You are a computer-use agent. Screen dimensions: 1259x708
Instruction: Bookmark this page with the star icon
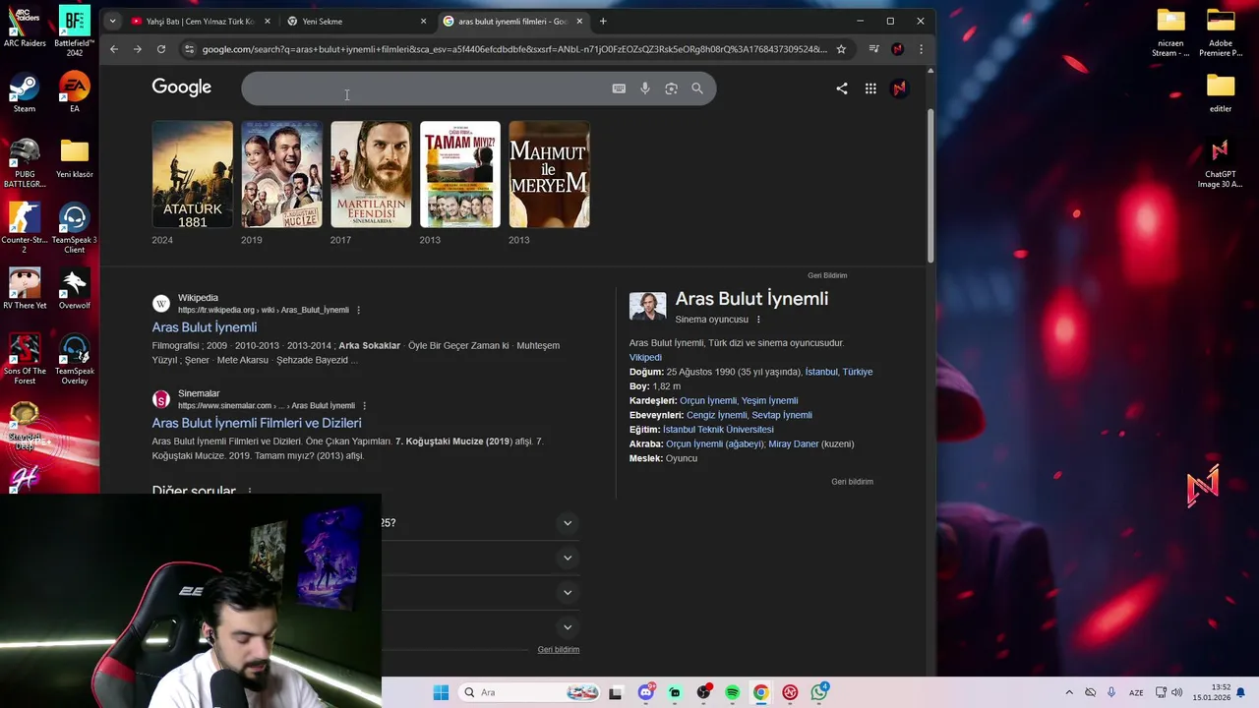tap(841, 49)
